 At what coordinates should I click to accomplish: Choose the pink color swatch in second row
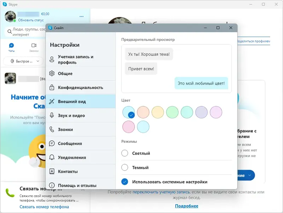128,127
